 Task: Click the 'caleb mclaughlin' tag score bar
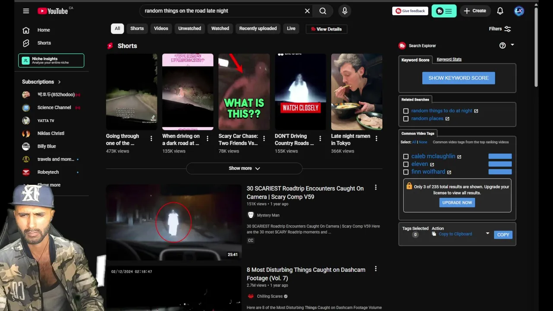(500, 156)
